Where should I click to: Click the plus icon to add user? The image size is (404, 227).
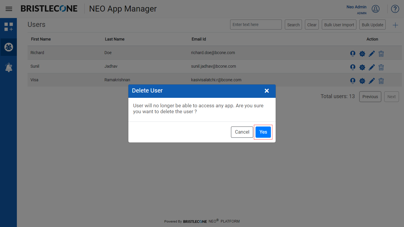click(395, 25)
